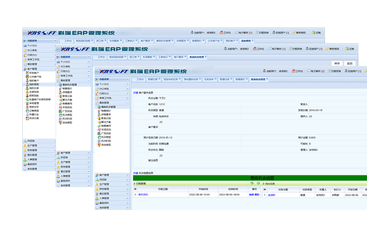Open 供应链 section in back window sidebar
Image resolution: width=367 pixels, height=229 pixels.
(x=40, y=141)
